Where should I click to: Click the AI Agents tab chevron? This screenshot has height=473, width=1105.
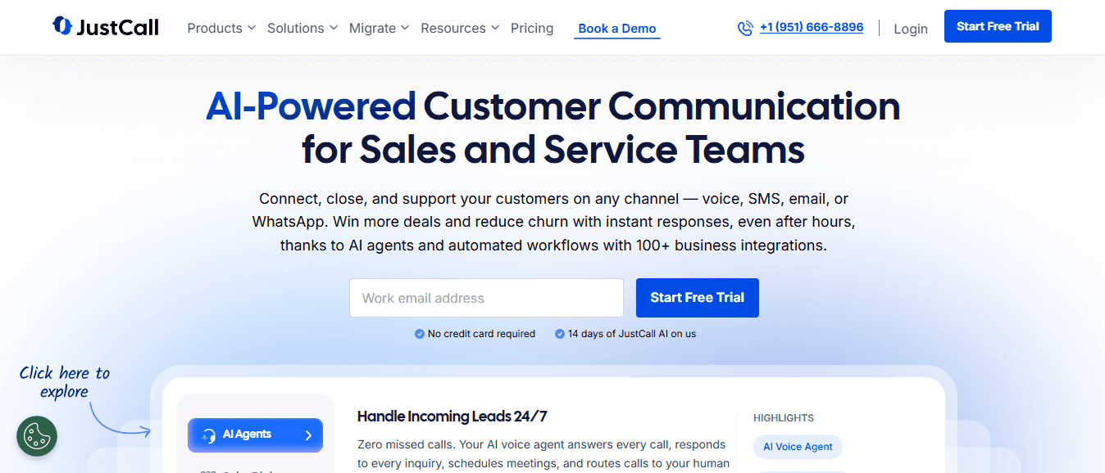(x=308, y=435)
